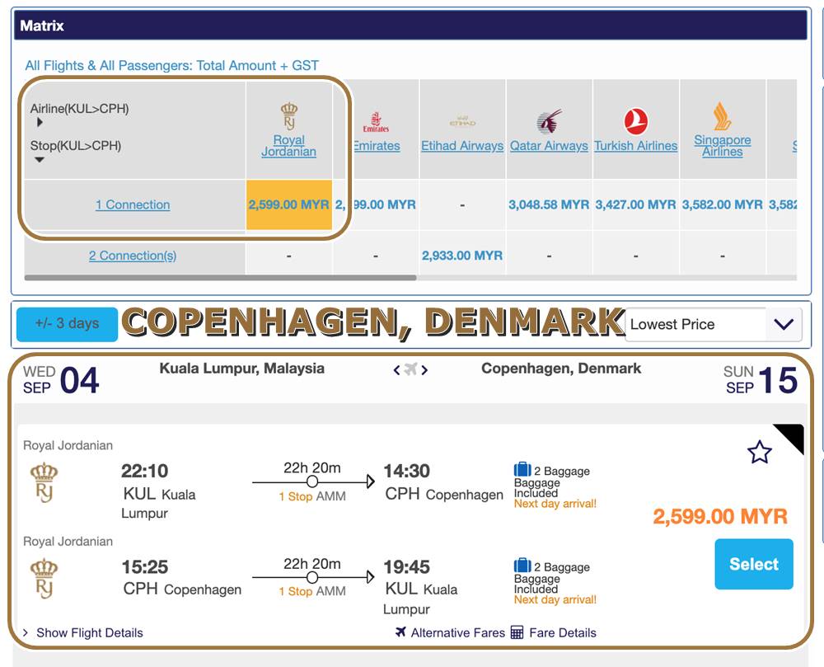824x667 pixels.
Task: Select the Turkish Airlines 3,427.00 MYR fare
Action: pos(636,204)
